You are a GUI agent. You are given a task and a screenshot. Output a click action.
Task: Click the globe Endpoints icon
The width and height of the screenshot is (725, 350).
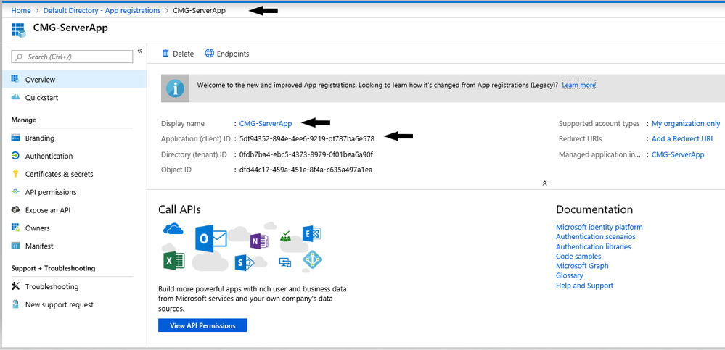pos(210,53)
